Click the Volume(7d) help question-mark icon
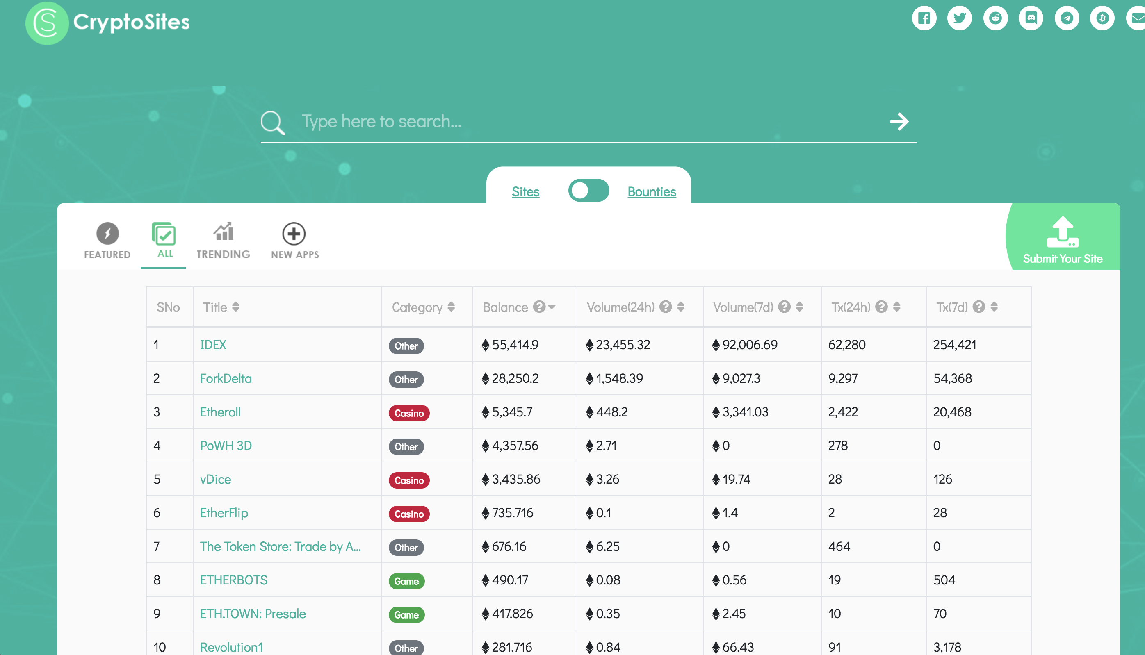 point(784,307)
